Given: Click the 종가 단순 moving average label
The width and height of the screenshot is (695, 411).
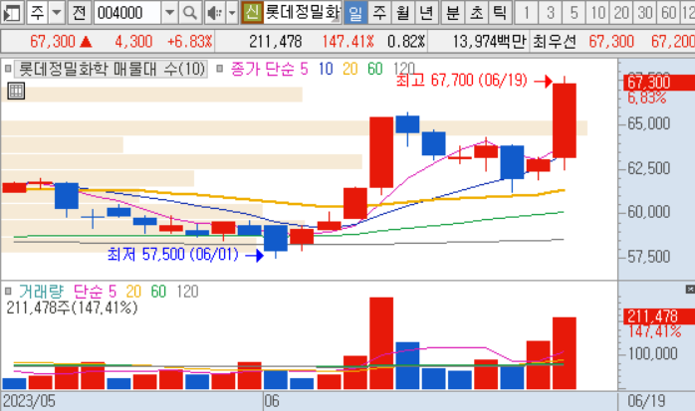Looking at the screenshot, I should [263, 69].
